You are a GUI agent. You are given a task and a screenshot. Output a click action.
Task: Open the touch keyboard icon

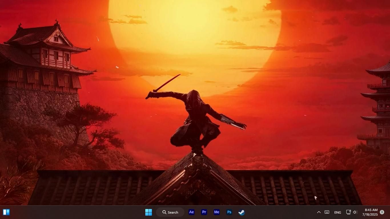(327, 212)
